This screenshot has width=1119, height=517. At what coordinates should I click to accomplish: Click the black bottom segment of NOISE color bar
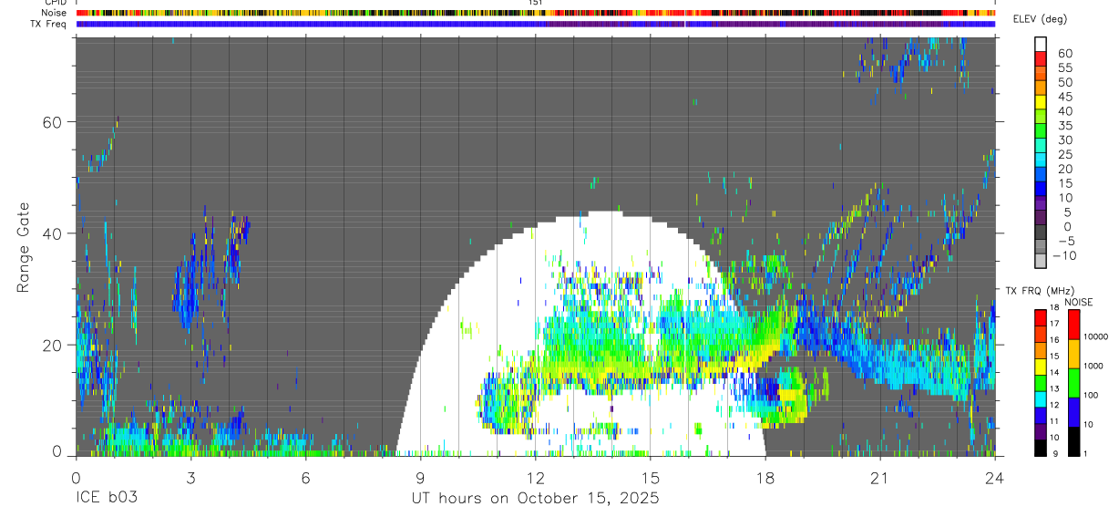(x=1074, y=441)
